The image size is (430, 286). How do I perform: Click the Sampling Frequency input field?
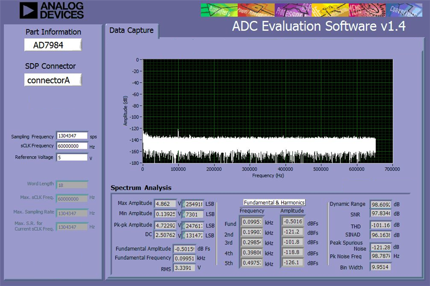[x=72, y=136]
